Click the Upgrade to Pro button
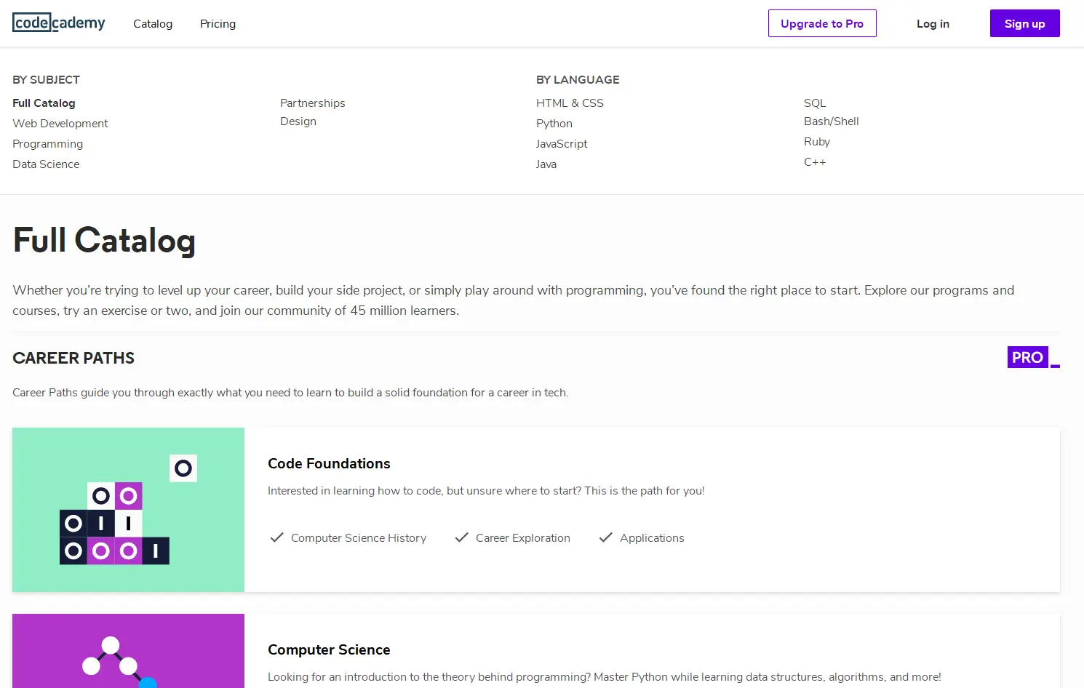 click(x=822, y=23)
